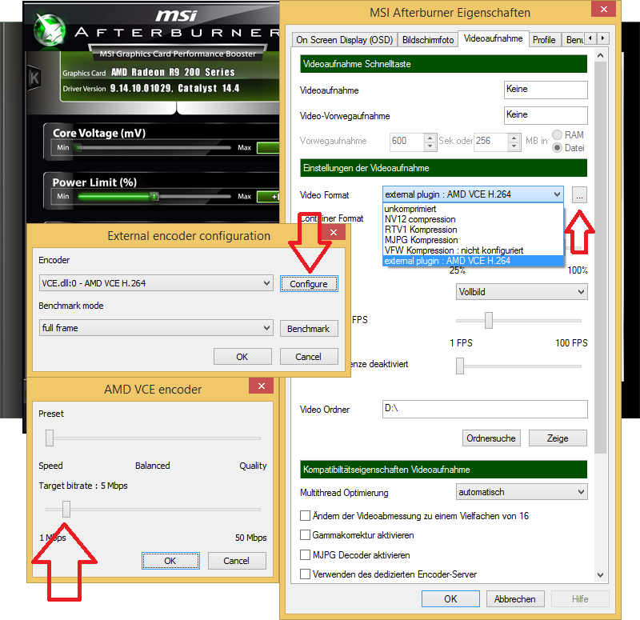This screenshot has width=640, height=620.
Task: Switch to the Profile tab
Action: [544, 39]
